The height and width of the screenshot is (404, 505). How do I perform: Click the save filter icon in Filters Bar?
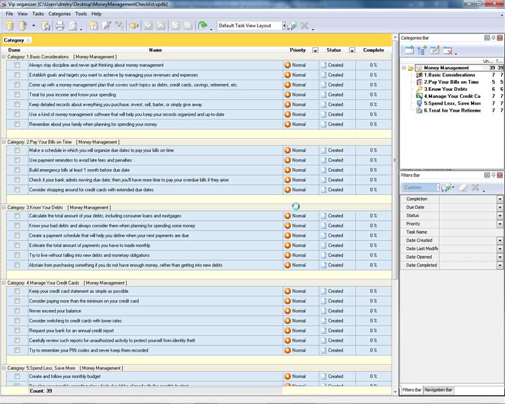coord(448,187)
